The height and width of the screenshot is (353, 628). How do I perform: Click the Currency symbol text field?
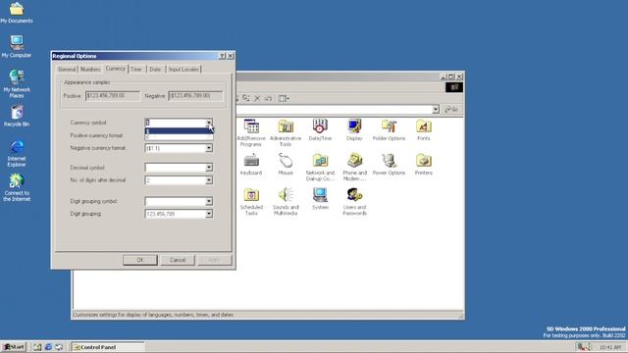[x=175, y=123]
